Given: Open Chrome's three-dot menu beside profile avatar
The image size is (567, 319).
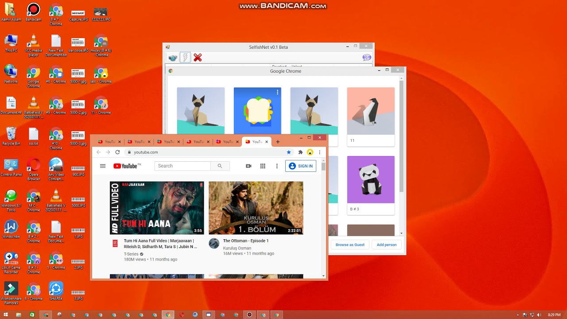Looking at the screenshot, I should click(319, 152).
